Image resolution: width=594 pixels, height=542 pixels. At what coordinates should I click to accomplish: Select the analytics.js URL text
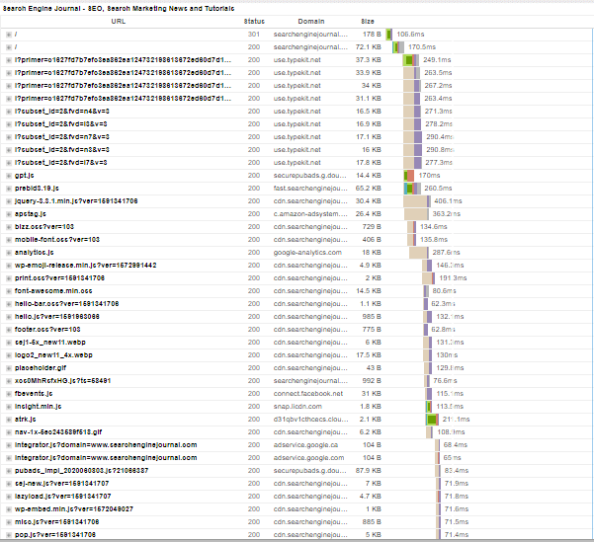34,253
